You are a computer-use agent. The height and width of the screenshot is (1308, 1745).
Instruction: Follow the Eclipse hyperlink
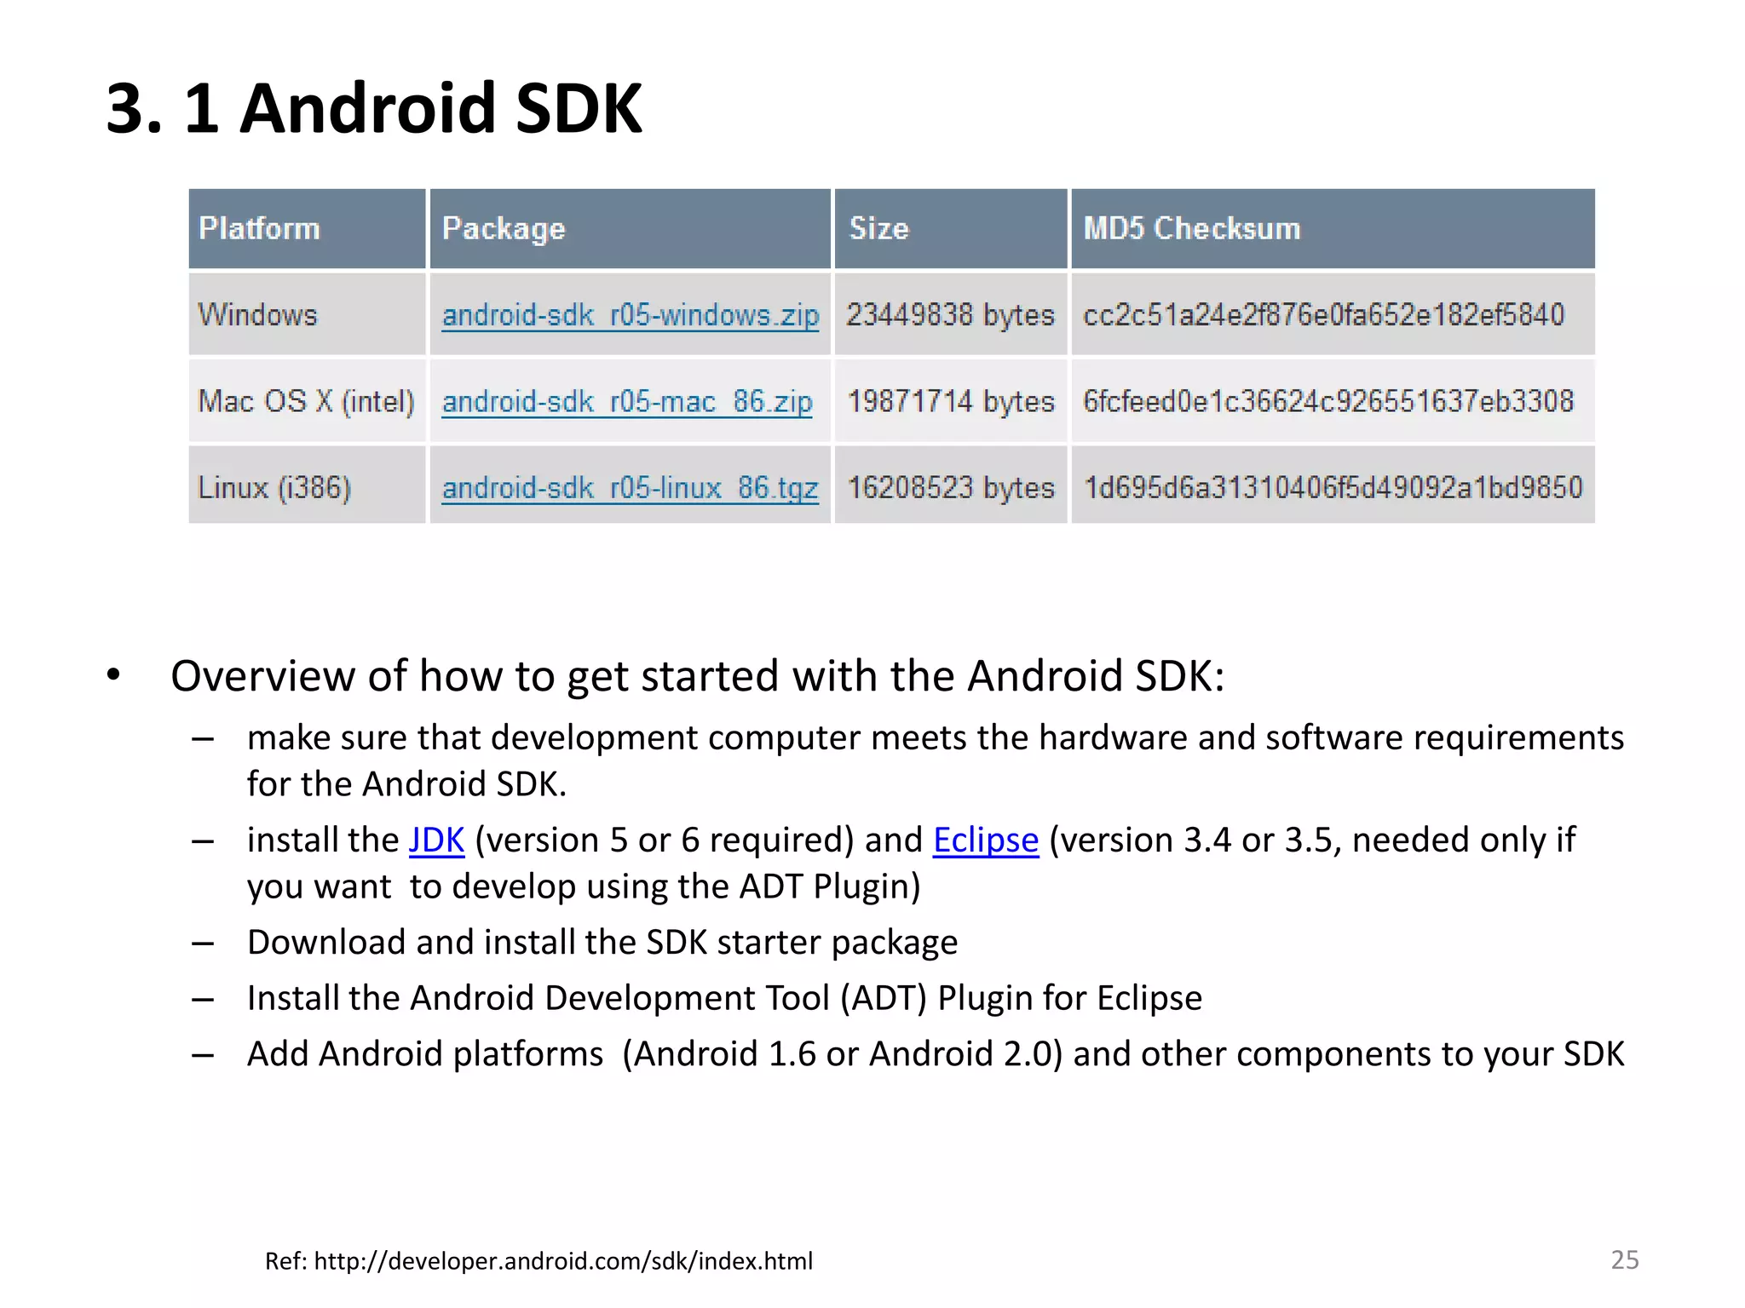[x=986, y=840]
